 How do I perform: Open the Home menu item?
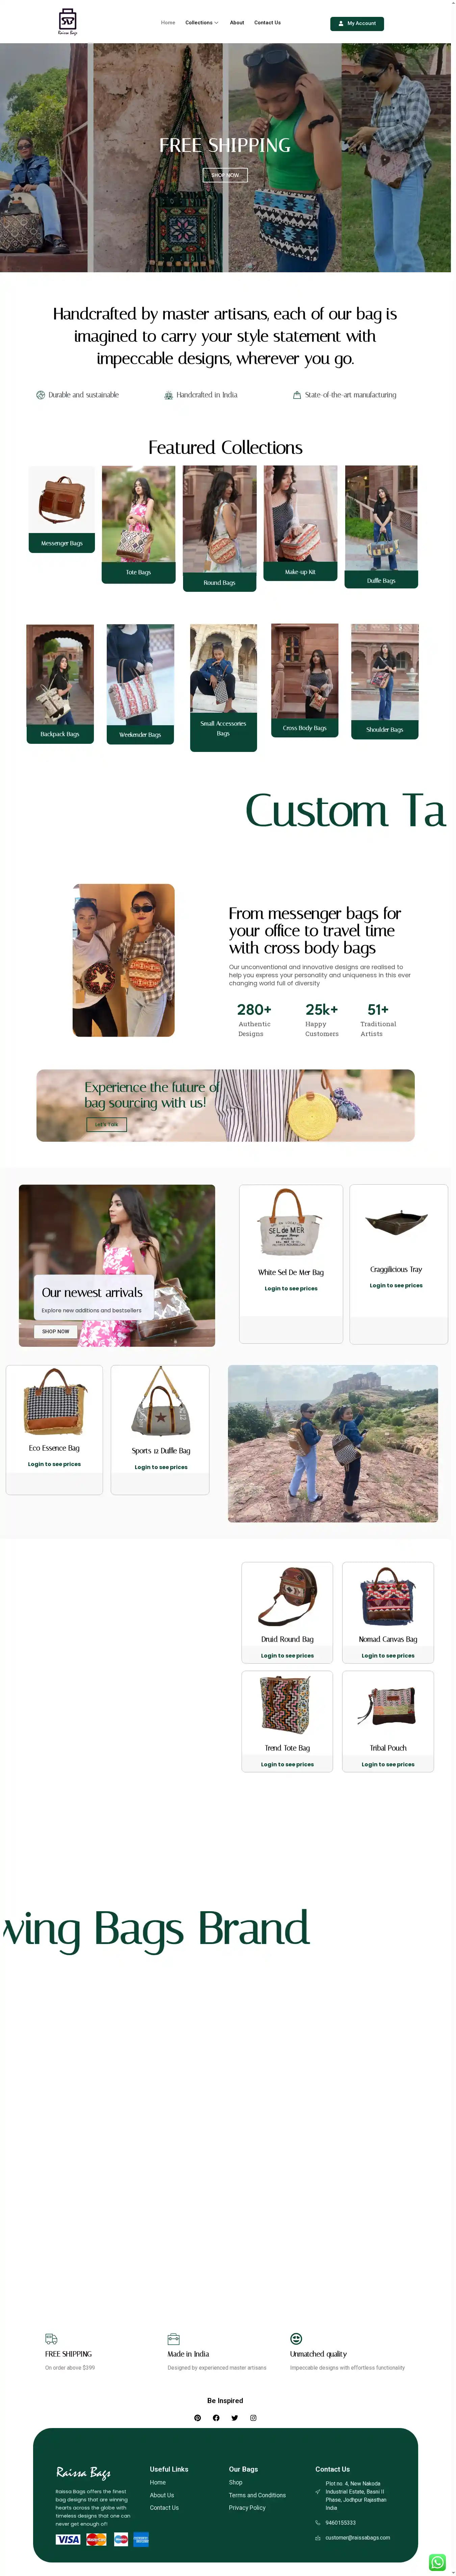pyautogui.click(x=168, y=22)
